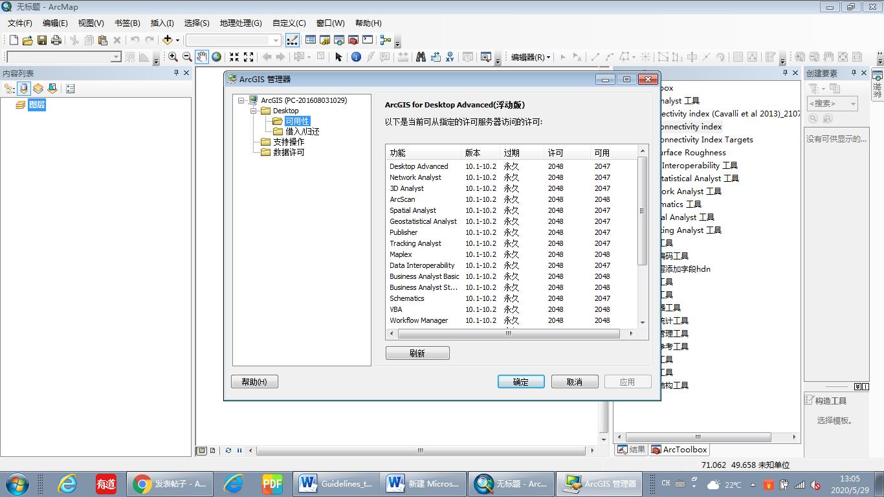
Task: Select the Spatial Analyst license row
Action: (x=511, y=210)
